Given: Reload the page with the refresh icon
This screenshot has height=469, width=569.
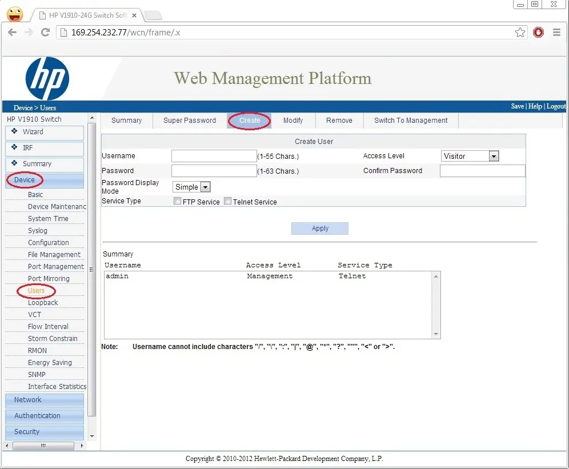Looking at the screenshot, I should point(45,33).
